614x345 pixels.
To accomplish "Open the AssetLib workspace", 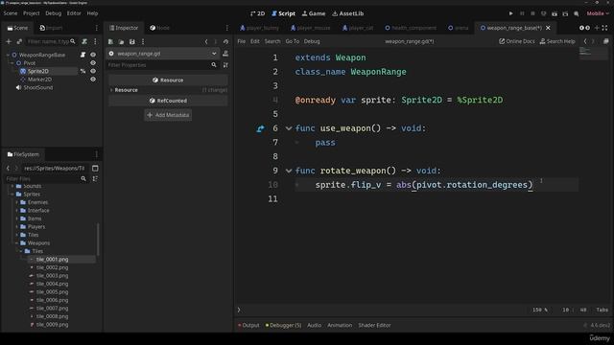I will (347, 13).
